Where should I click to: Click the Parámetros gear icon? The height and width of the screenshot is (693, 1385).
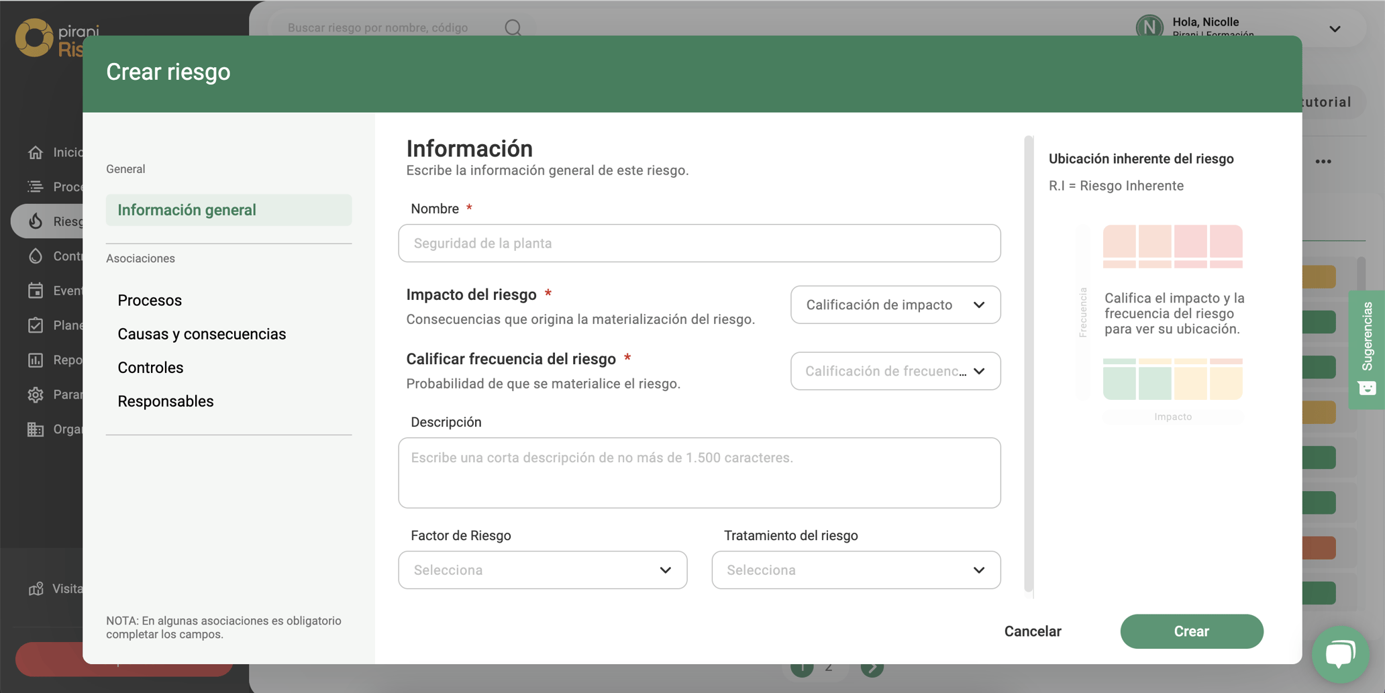36,394
